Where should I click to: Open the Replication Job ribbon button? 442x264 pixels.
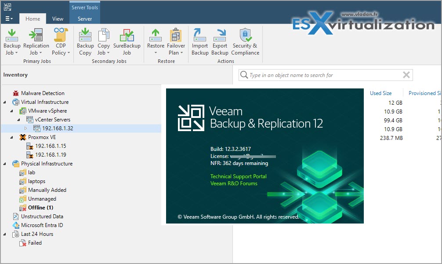[36, 42]
